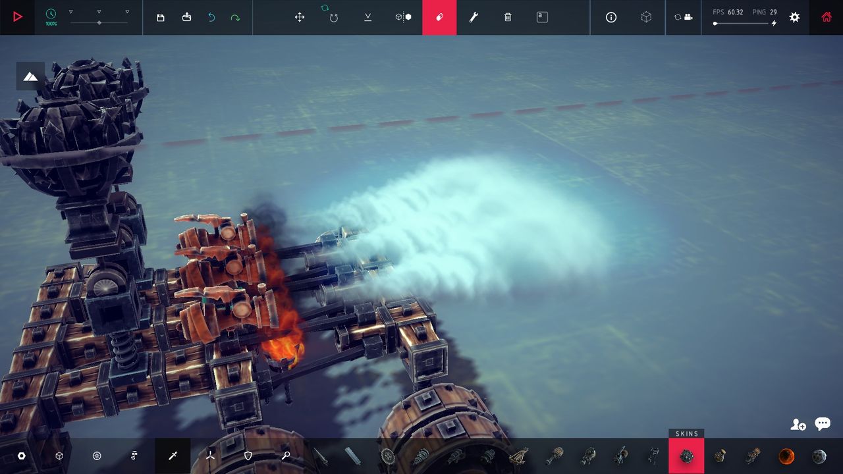Select the trash delete tool

click(508, 17)
